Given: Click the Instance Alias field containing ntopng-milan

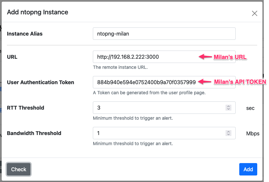Looking at the screenshot, I should click(164, 34).
